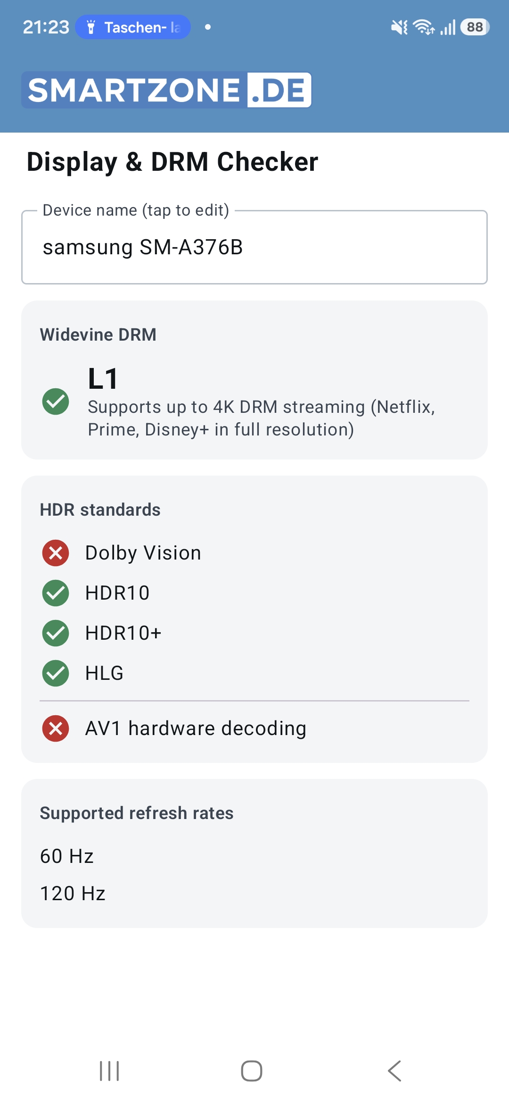The width and height of the screenshot is (509, 1104).
Task: Tap the green check beside HDR10
Action: [x=56, y=593]
